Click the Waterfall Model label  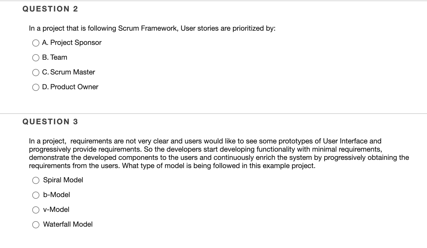pos(68,224)
